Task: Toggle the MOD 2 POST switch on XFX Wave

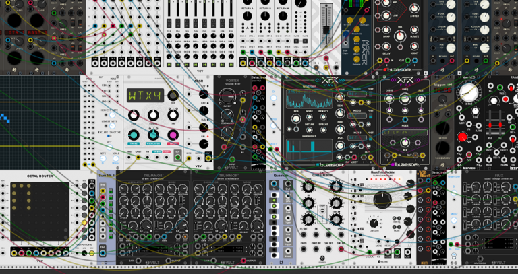Action: [x=370, y=116]
